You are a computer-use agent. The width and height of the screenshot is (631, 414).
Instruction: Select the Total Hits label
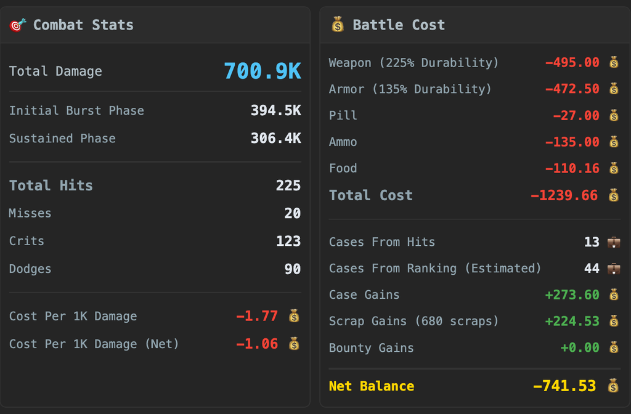[51, 185]
